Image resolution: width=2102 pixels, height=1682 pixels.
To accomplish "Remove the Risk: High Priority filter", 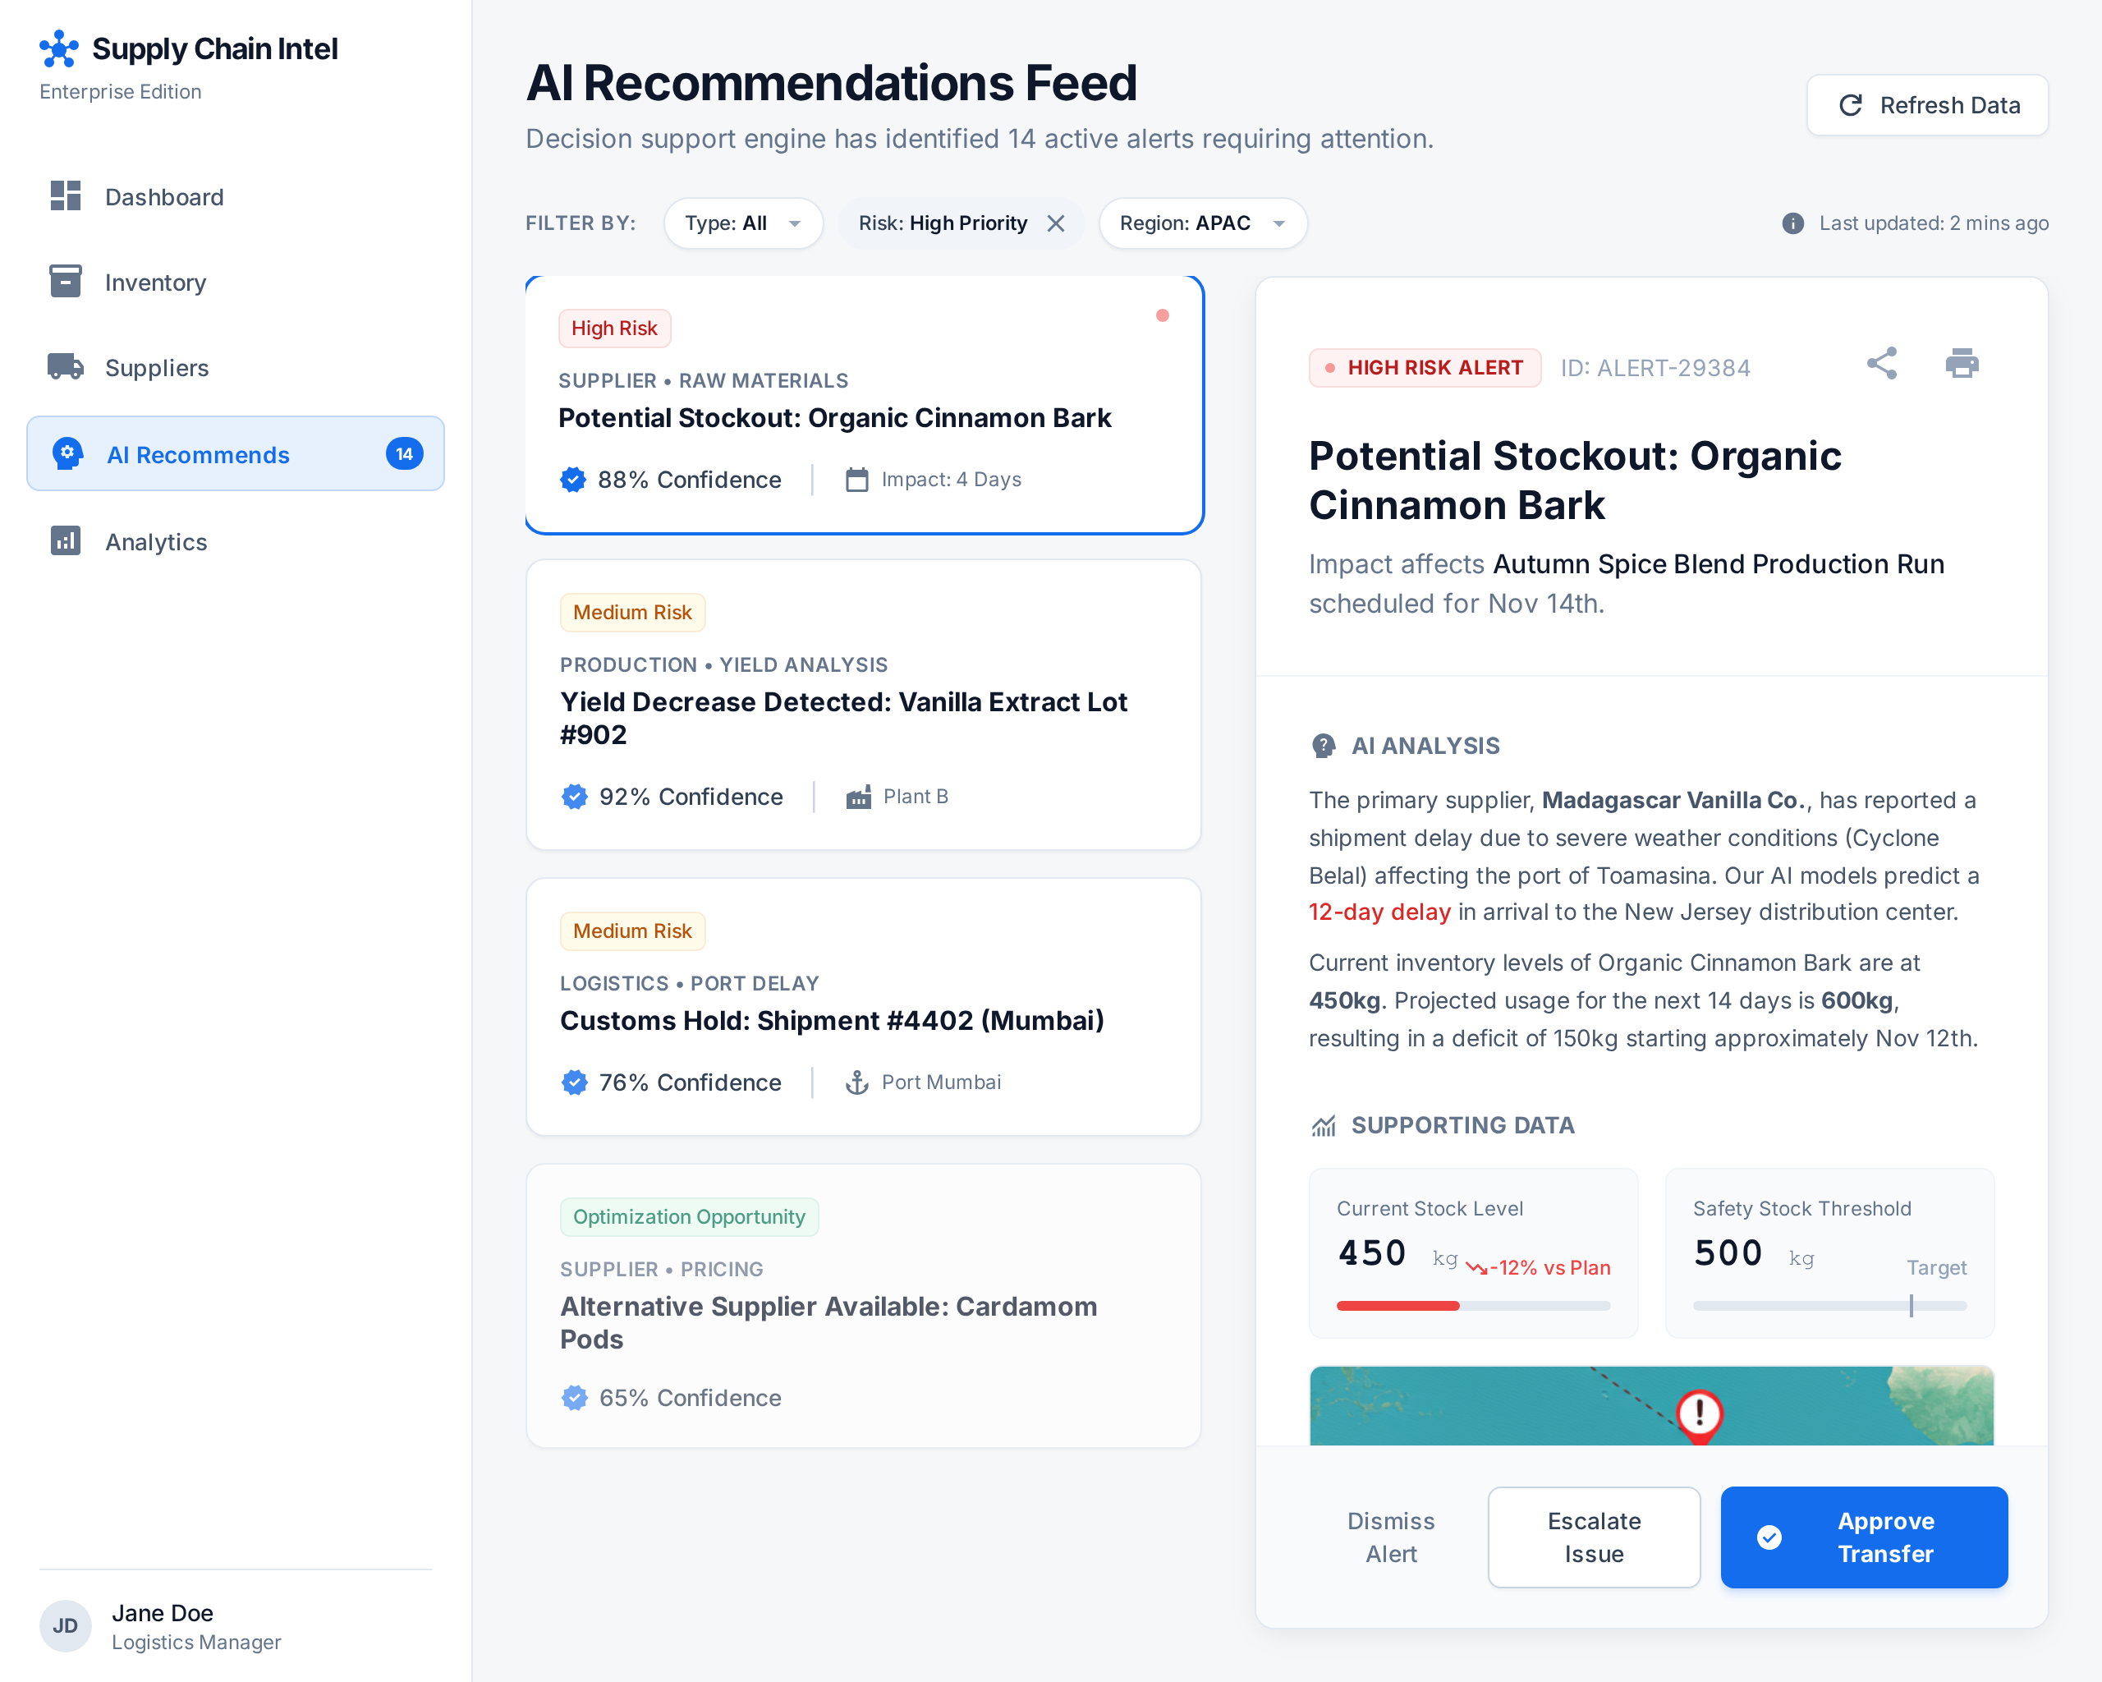I will [x=1056, y=223].
